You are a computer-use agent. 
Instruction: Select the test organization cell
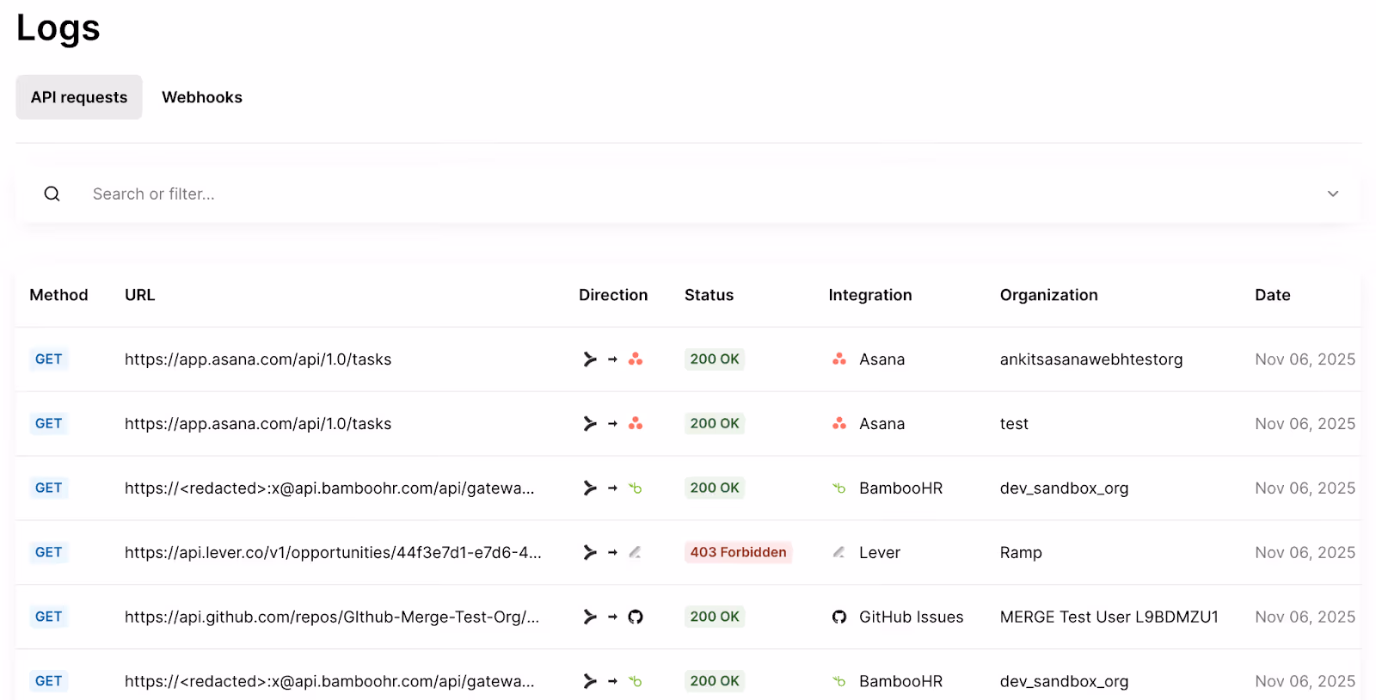[1014, 424]
